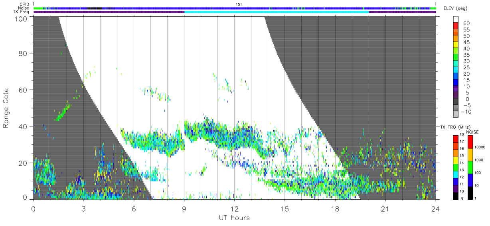Click the 15 tick label on UT hours axis
This screenshot has width=490, height=226.
(285, 209)
